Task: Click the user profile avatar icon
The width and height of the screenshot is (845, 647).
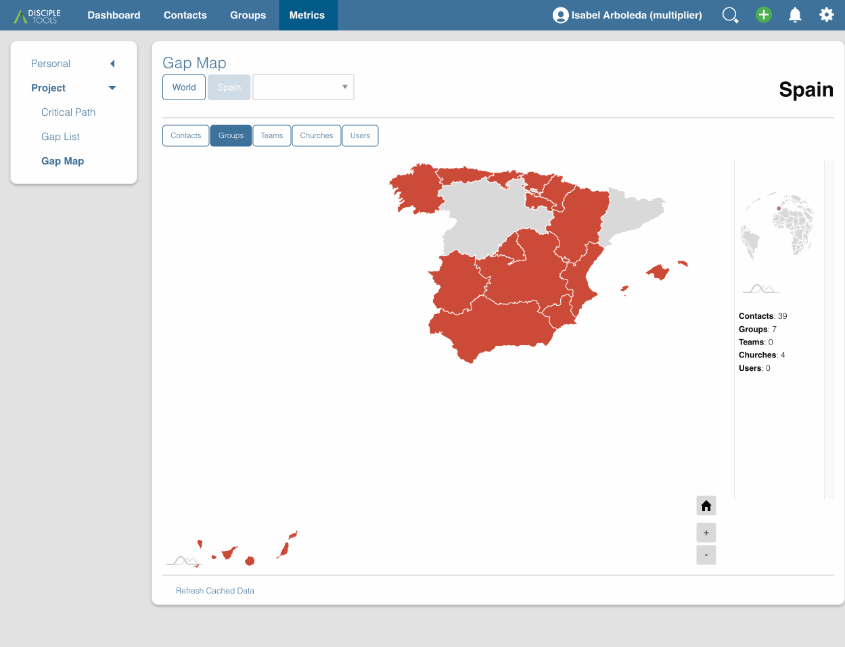Action: 560,15
